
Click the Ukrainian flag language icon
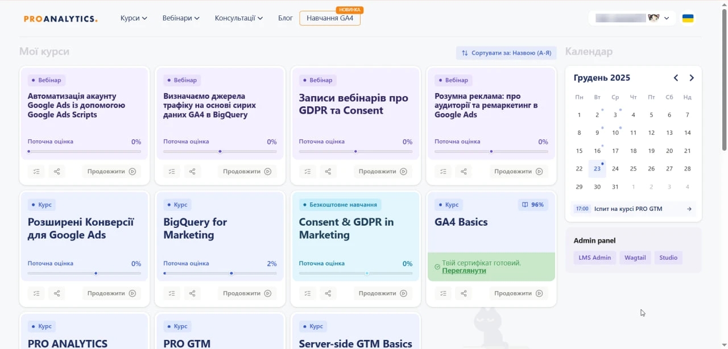coord(688,18)
